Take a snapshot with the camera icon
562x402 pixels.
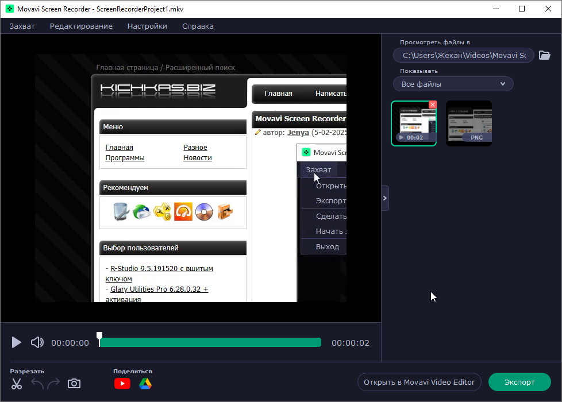tap(74, 384)
